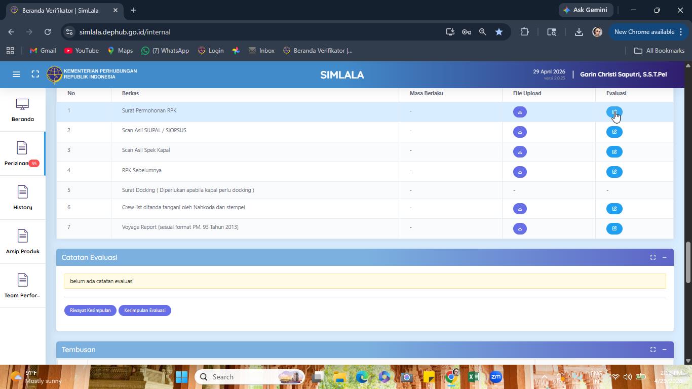Open evaluation for Voyage Report
The height and width of the screenshot is (389, 692).
pyautogui.click(x=614, y=228)
